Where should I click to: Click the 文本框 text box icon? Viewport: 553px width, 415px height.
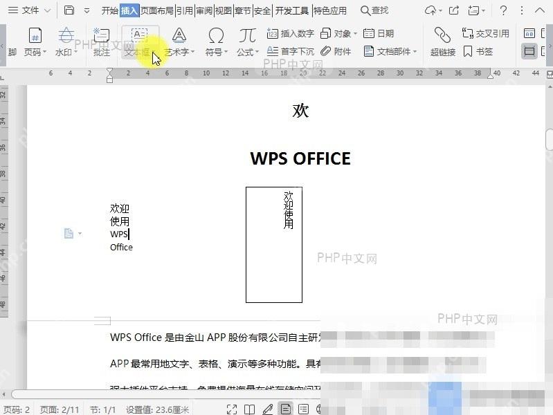coord(139,35)
